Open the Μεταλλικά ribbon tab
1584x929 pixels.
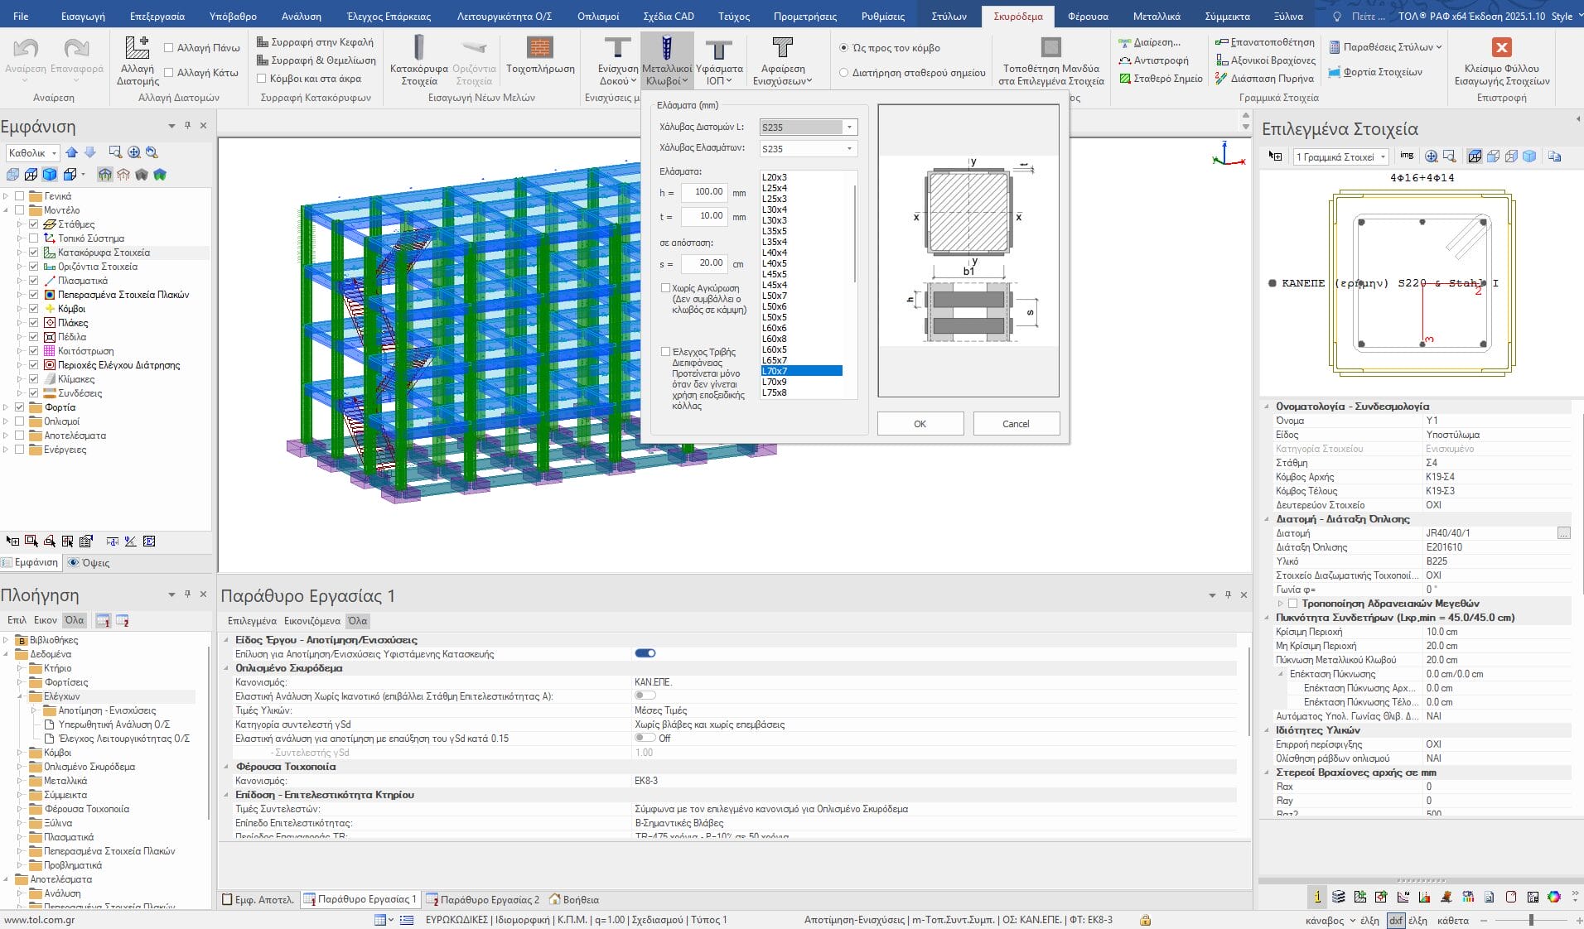[x=1157, y=16]
